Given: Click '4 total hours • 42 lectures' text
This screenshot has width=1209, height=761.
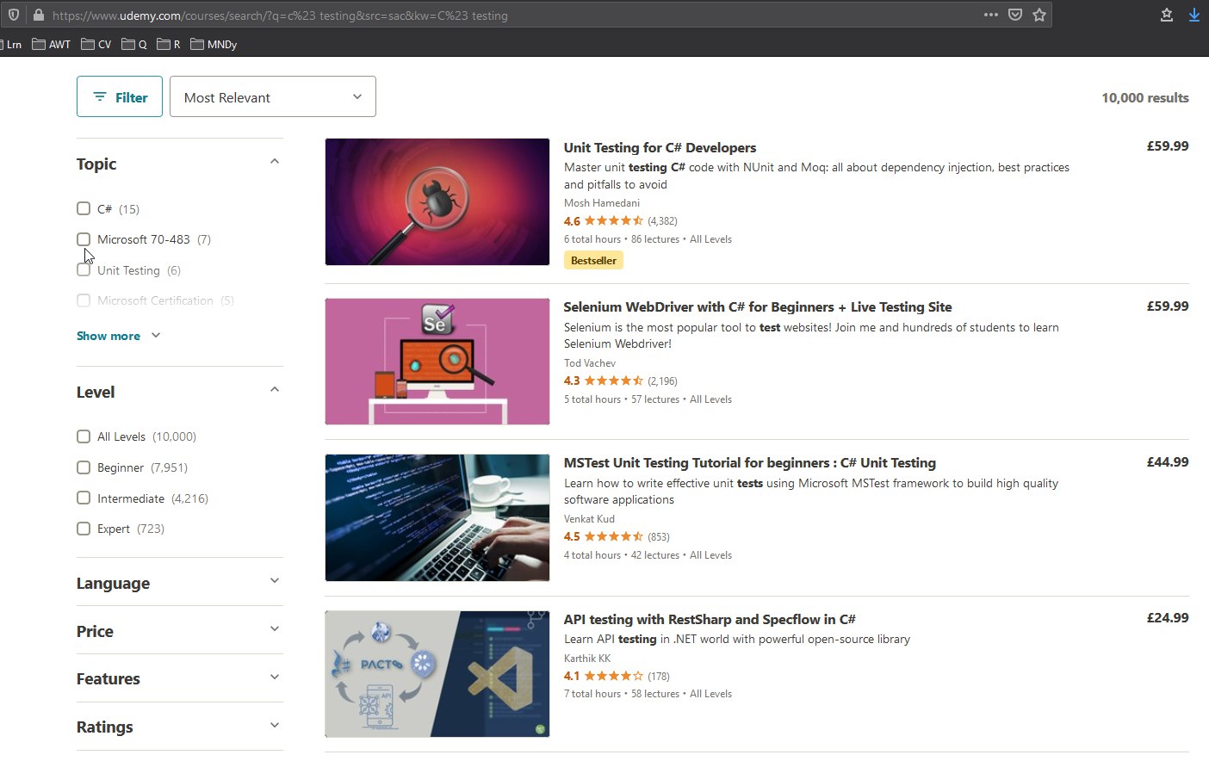Looking at the screenshot, I should 622,555.
